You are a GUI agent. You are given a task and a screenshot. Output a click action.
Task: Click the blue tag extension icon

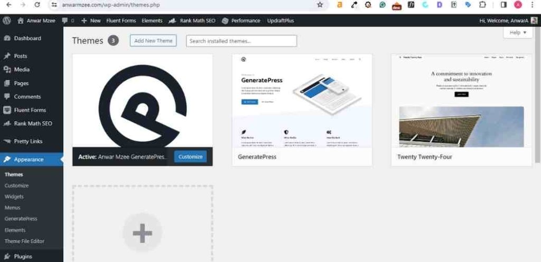[468, 5]
